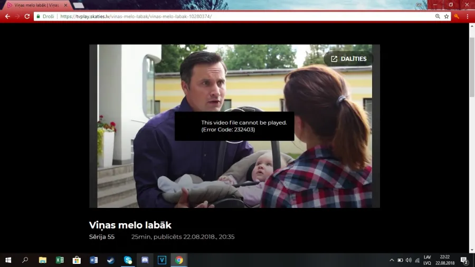475x267 pixels.
Task: Switch to Discord in the taskbar
Action: point(145,260)
